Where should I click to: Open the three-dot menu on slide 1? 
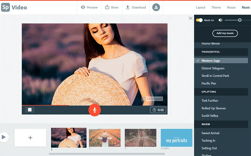(82, 132)
